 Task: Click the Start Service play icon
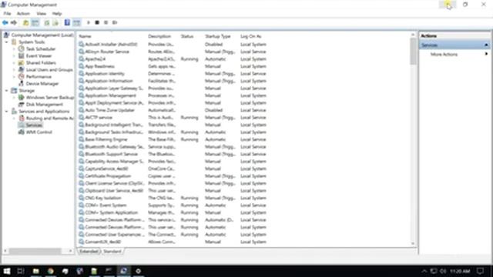point(89,22)
